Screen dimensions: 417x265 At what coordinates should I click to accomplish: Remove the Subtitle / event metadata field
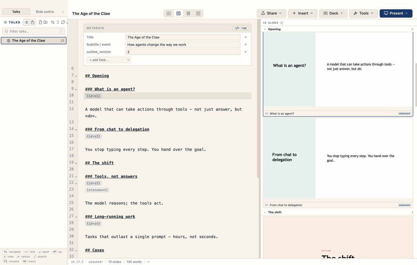pyautogui.click(x=245, y=44)
